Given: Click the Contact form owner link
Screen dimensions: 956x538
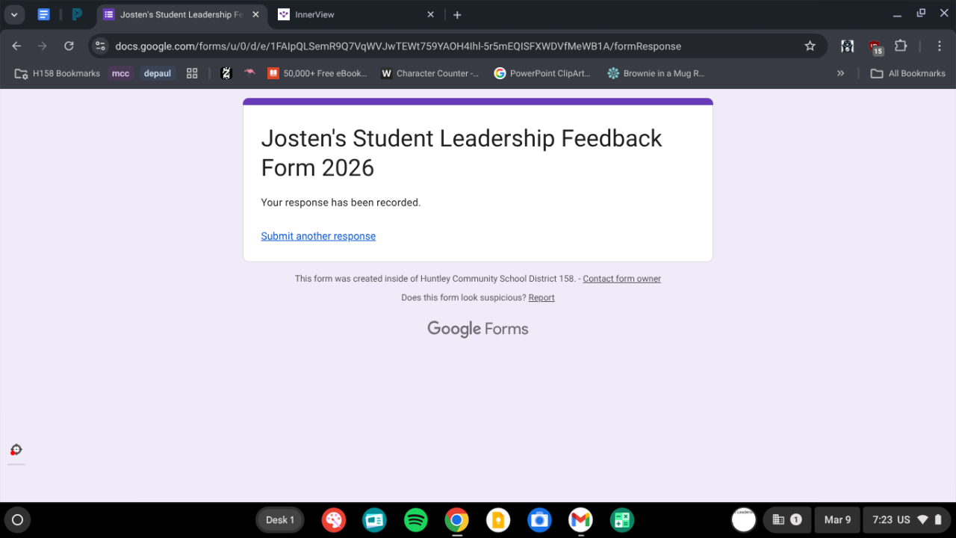Looking at the screenshot, I should click(622, 279).
